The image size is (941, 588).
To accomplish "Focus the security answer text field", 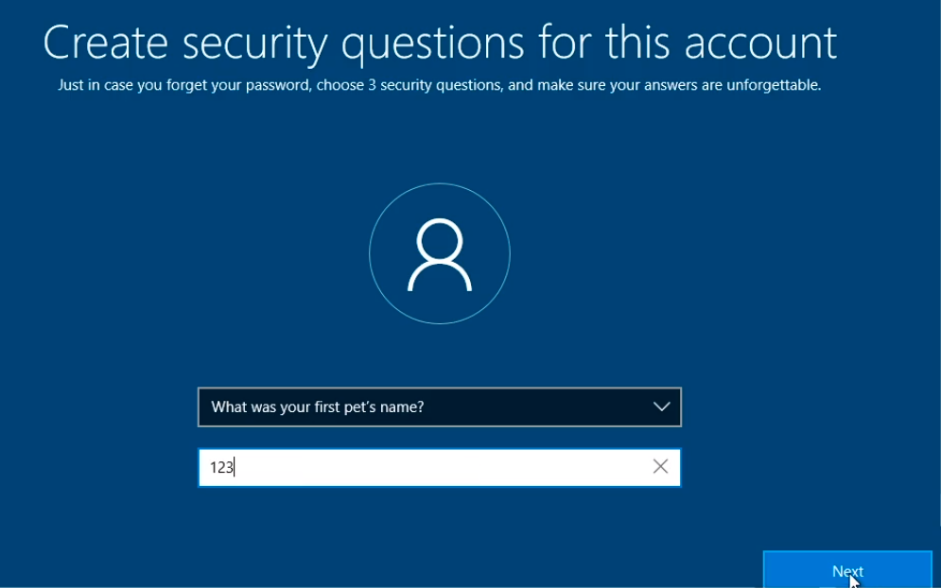I will [440, 467].
